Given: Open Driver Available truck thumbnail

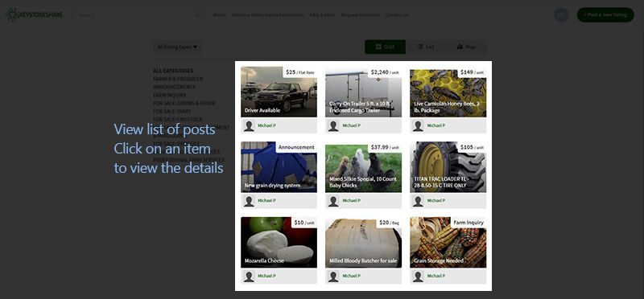Looking at the screenshot, I should pyautogui.click(x=279, y=92).
